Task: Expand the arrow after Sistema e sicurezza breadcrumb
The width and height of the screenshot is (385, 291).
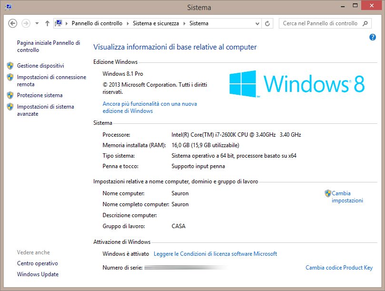Action: 185,23
